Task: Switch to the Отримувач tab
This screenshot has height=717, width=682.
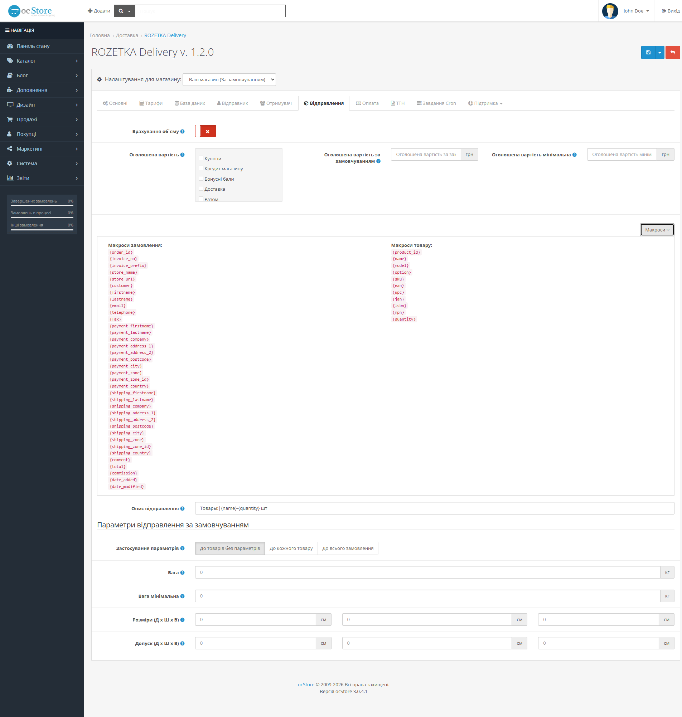Action: [276, 103]
